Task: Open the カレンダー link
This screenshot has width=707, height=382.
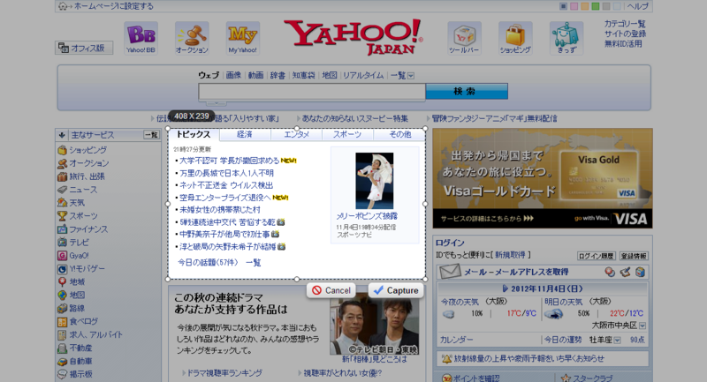Action: coord(456,341)
